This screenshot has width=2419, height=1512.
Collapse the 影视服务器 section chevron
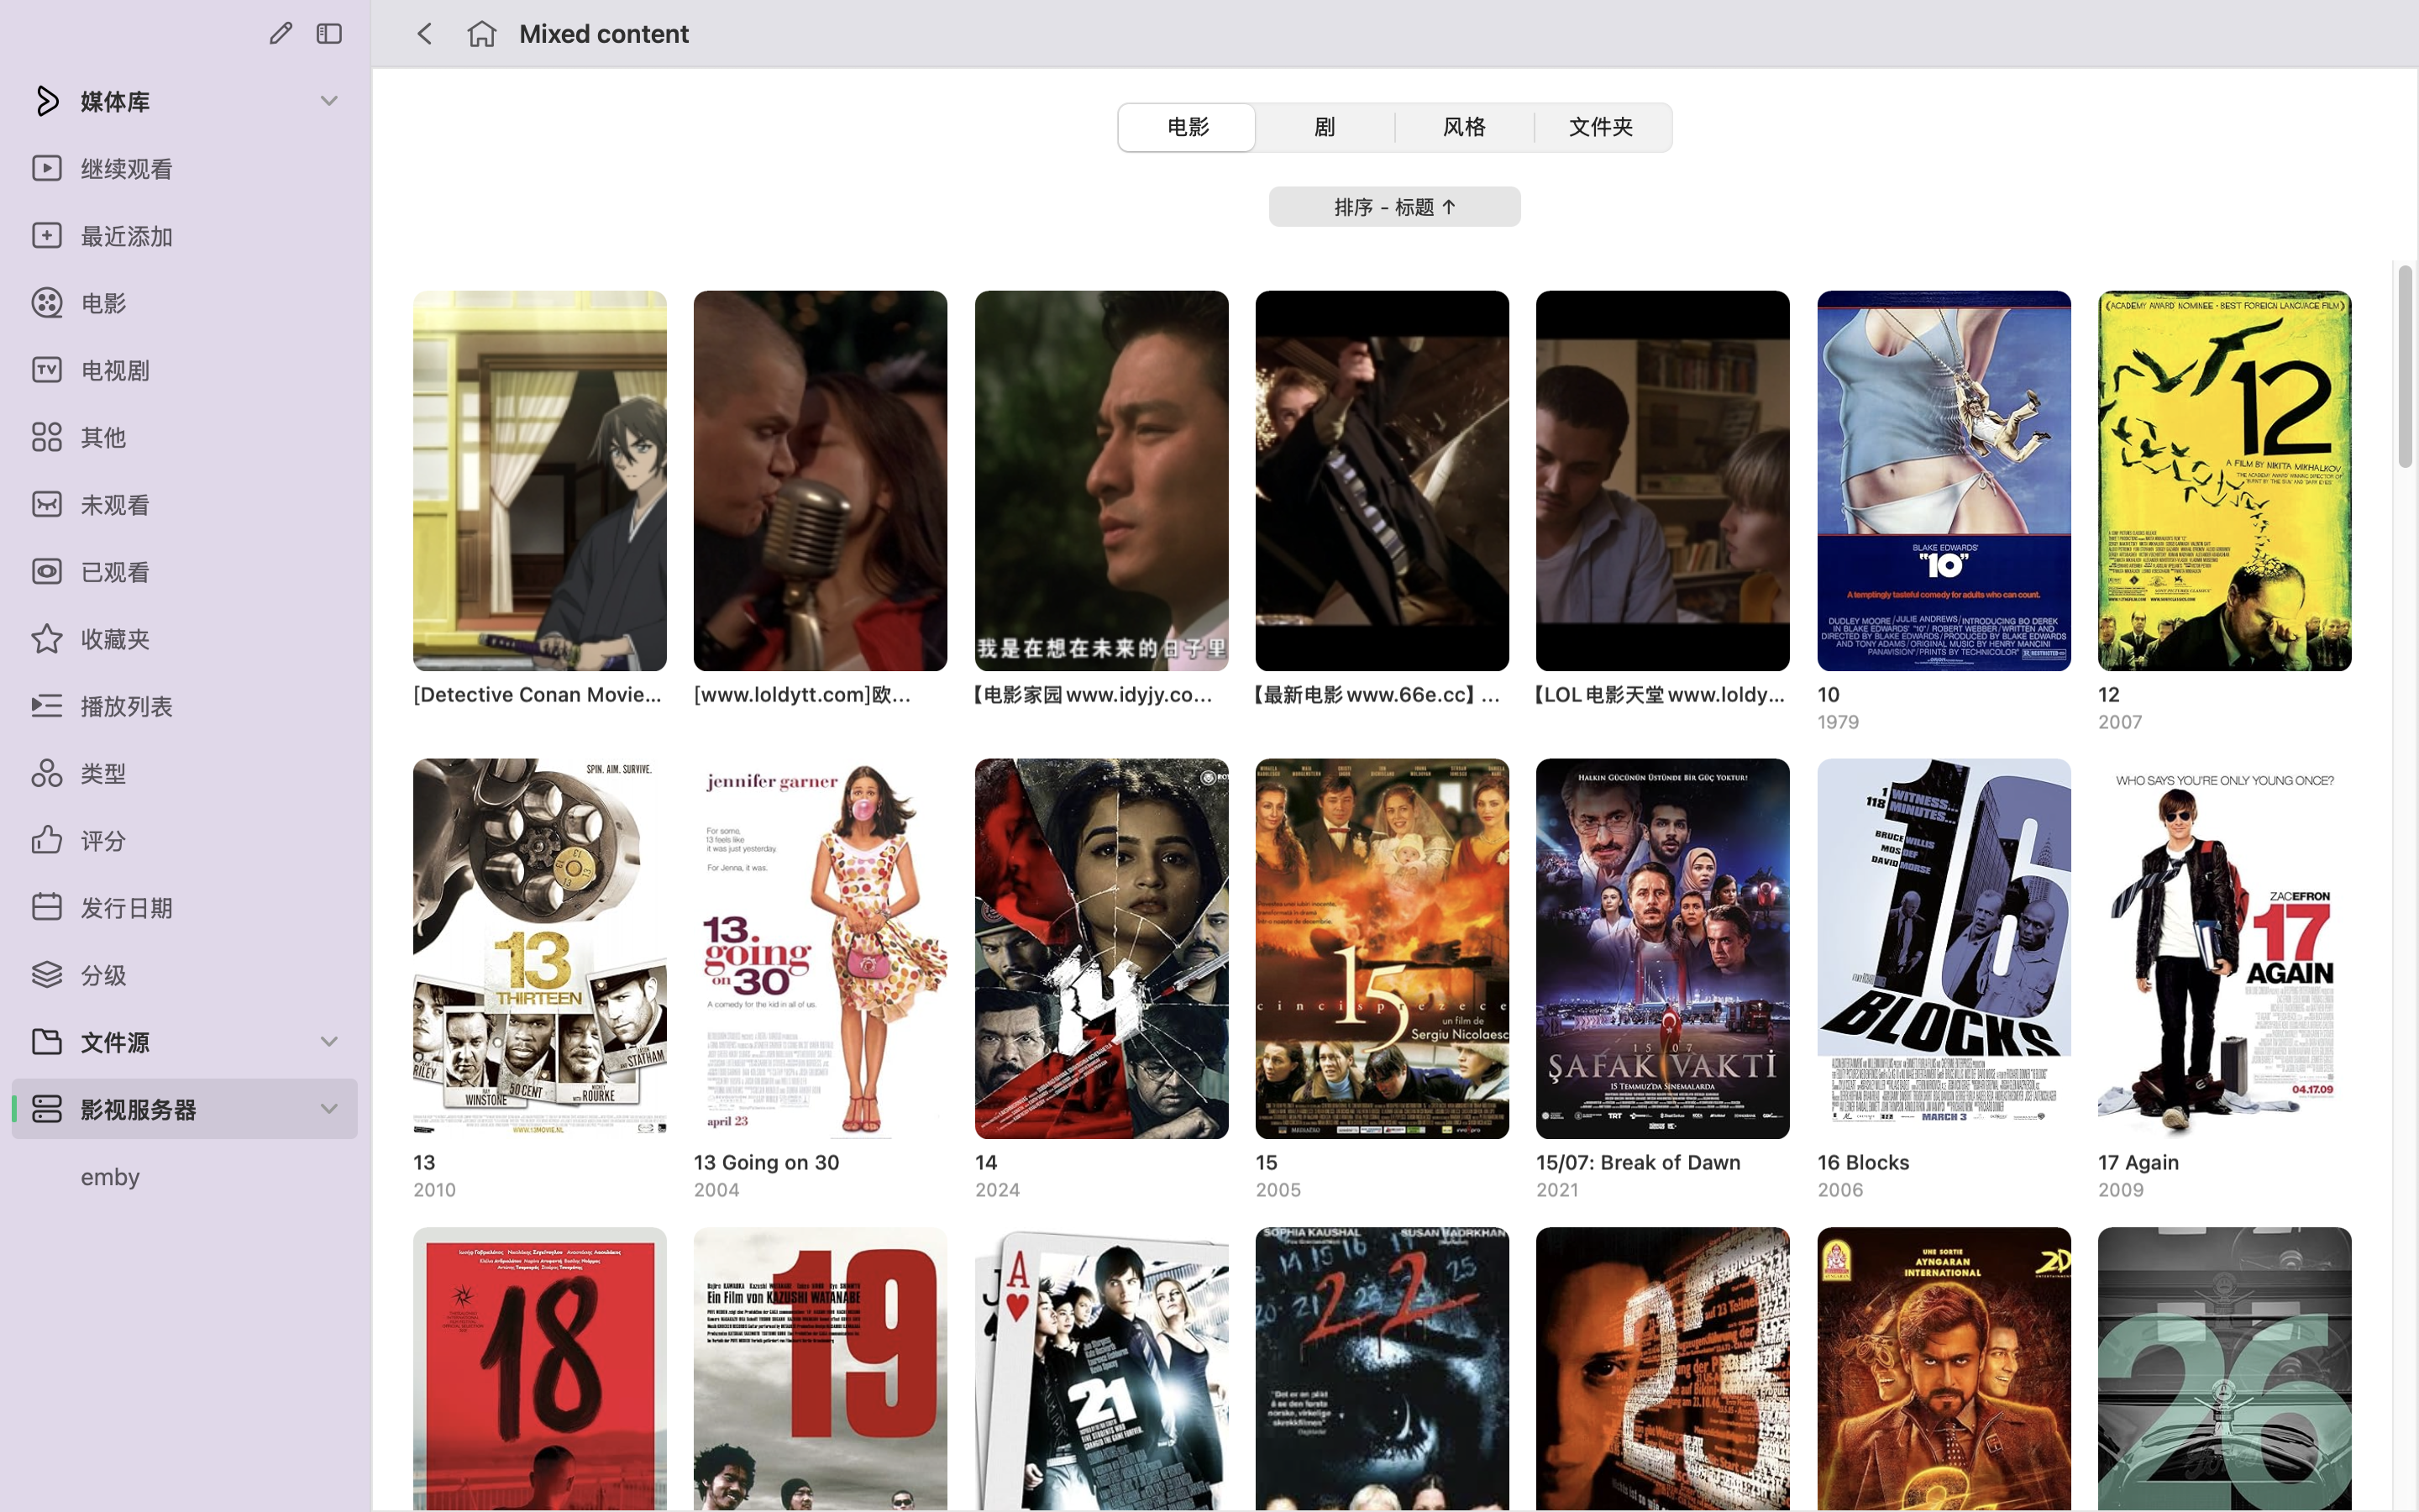(329, 1108)
